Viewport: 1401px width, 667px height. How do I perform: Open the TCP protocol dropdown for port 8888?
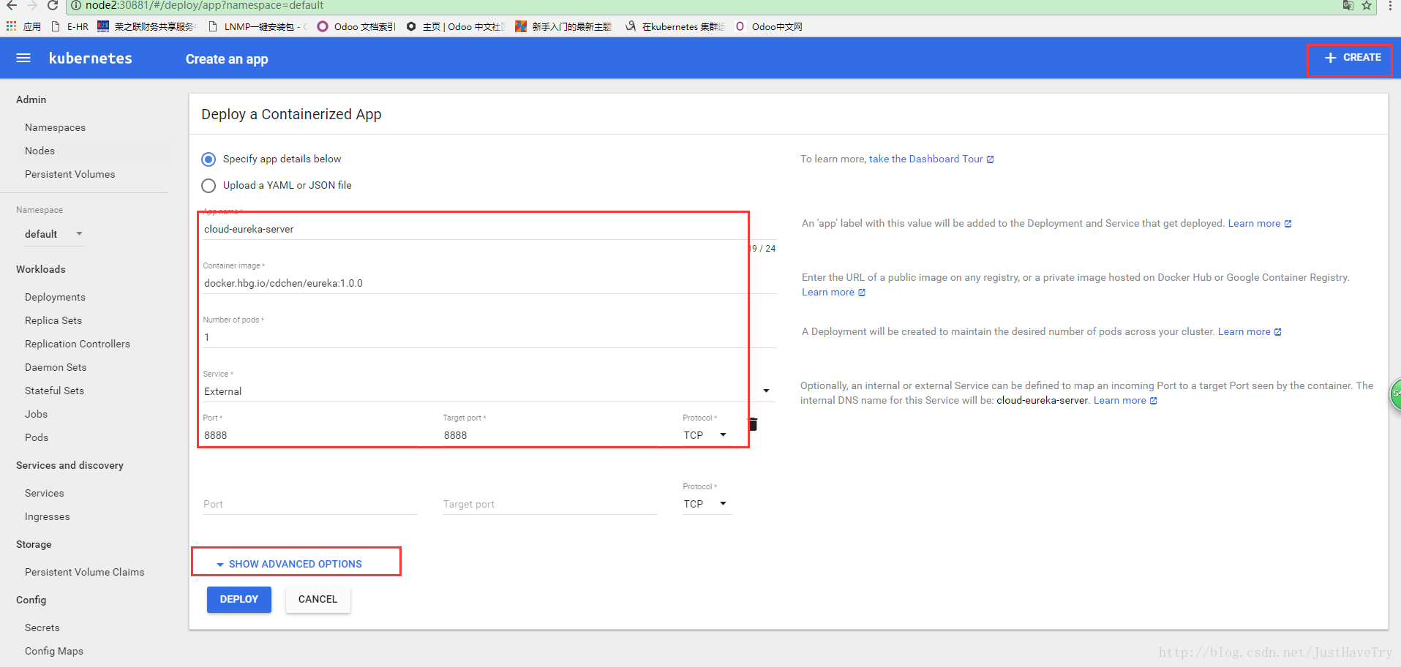(x=706, y=435)
